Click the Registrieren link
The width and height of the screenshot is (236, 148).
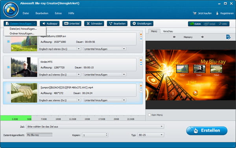tap(227, 13)
